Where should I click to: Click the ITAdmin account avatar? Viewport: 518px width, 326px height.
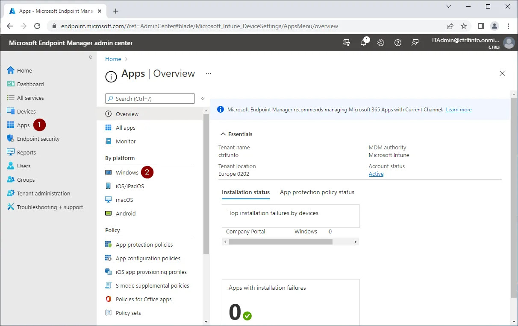pos(509,43)
